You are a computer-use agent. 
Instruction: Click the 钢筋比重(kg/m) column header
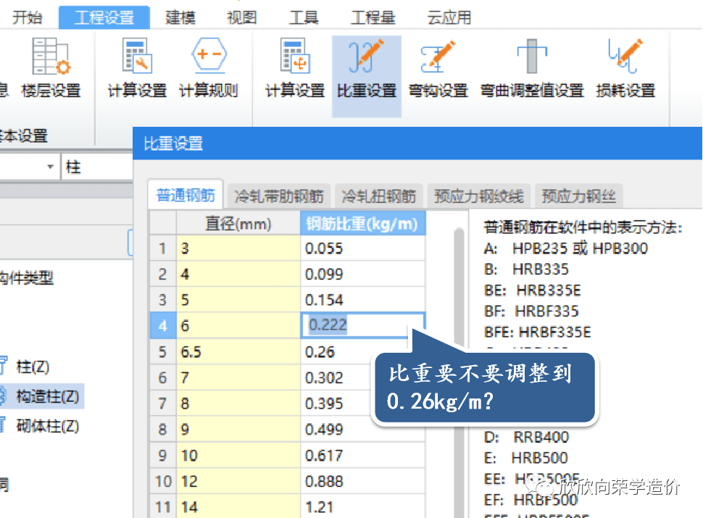362,224
